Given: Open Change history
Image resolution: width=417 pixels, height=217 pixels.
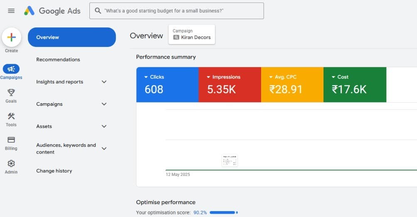Looking at the screenshot, I should [x=54, y=171].
